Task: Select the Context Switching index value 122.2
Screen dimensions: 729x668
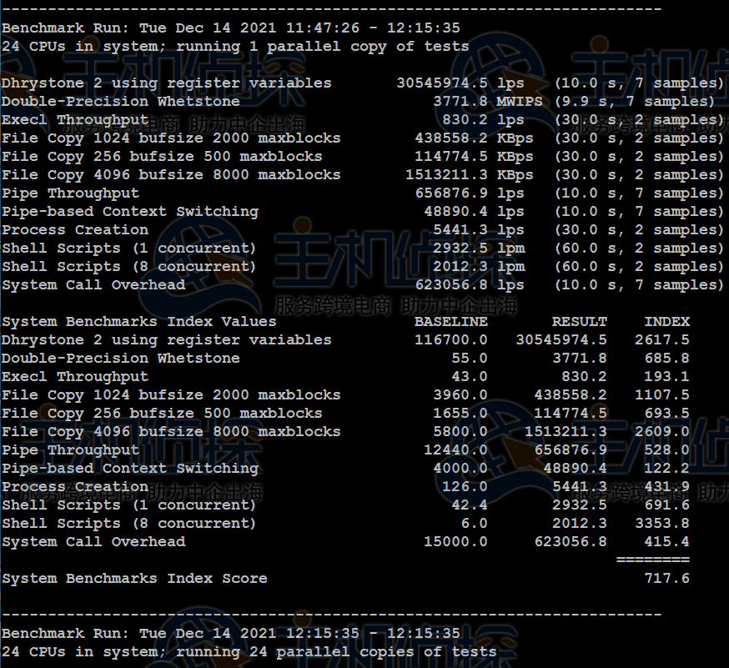Action: click(666, 468)
